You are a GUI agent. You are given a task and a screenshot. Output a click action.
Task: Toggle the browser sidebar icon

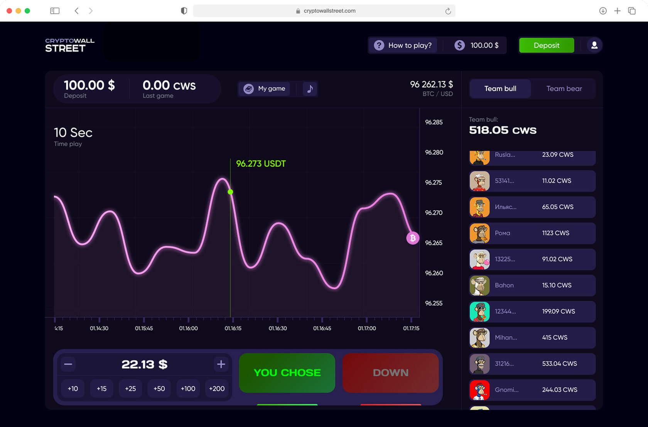pyautogui.click(x=55, y=11)
